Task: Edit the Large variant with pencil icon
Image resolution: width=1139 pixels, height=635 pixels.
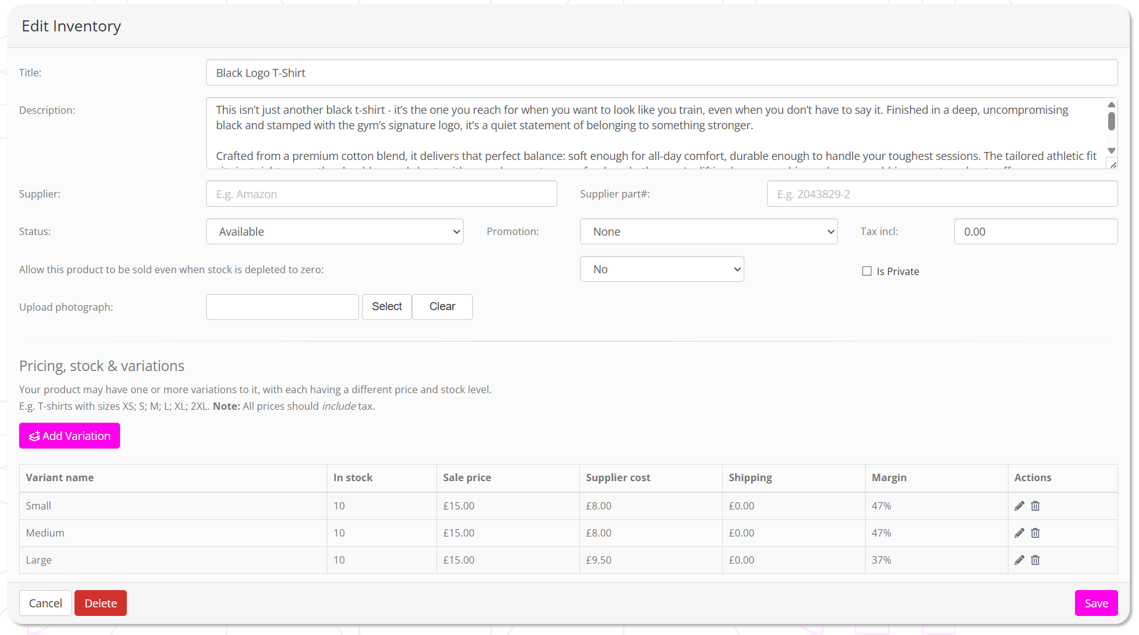Action: pos(1019,560)
